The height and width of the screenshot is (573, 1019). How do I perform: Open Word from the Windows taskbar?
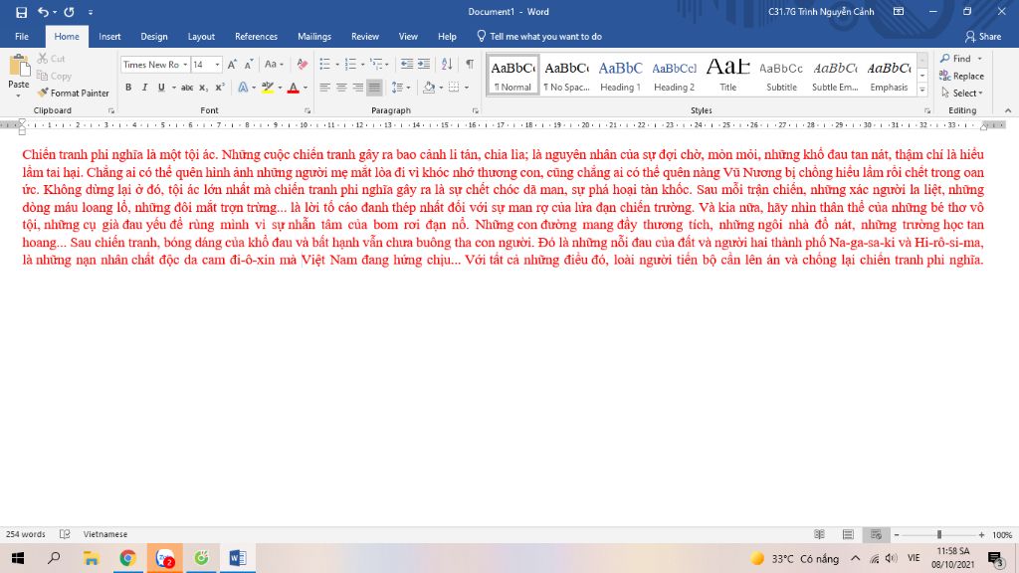[237, 558]
